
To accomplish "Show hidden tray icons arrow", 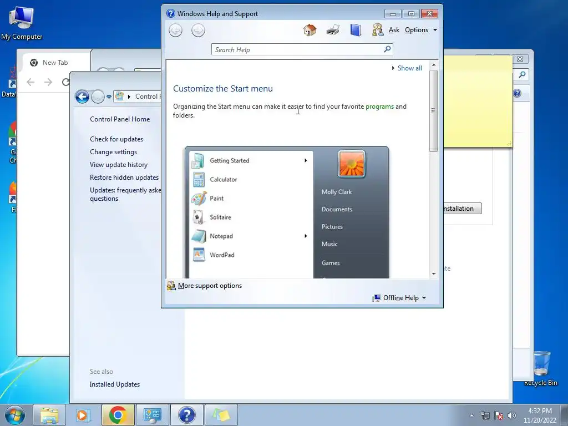I will pyautogui.click(x=471, y=415).
